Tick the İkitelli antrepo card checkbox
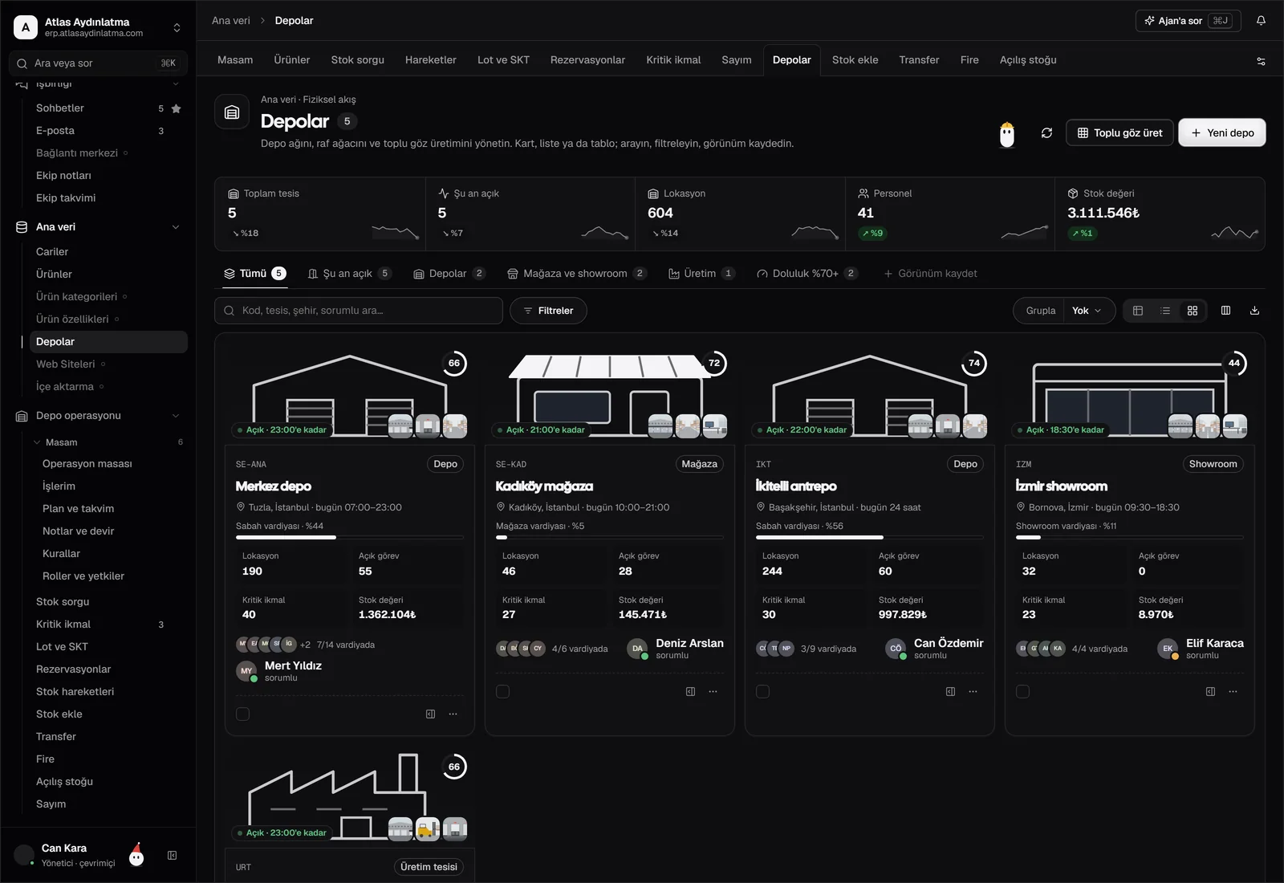 (762, 691)
